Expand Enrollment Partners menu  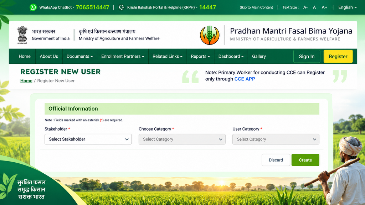(x=123, y=56)
